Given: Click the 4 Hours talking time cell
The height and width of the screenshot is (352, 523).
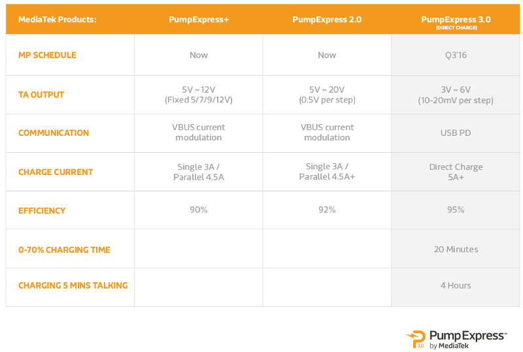Looking at the screenshot, I should coord(456,285).
